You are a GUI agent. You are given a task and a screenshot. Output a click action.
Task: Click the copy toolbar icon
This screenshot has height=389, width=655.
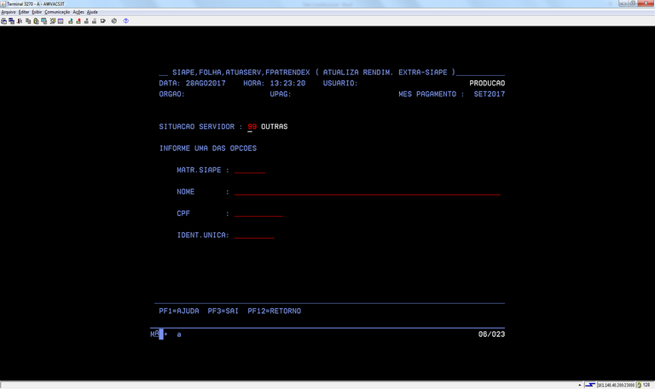tap(28, 20)
